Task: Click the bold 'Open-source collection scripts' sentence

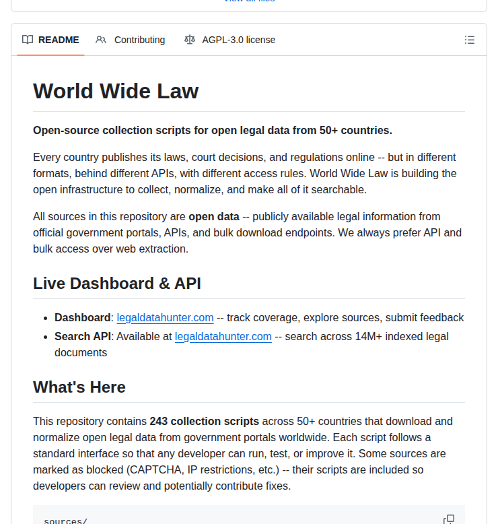Action: [x=213, y=131]
